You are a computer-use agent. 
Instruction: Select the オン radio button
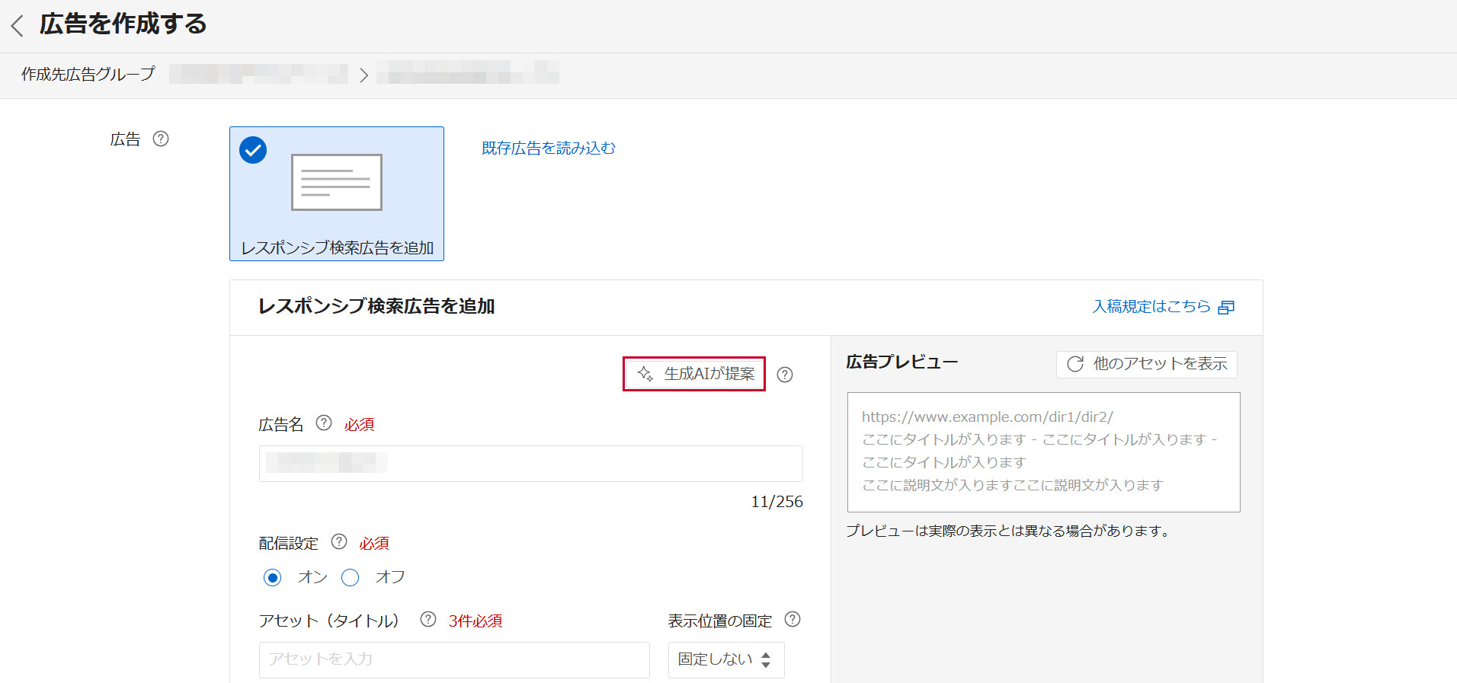[273, 577]
